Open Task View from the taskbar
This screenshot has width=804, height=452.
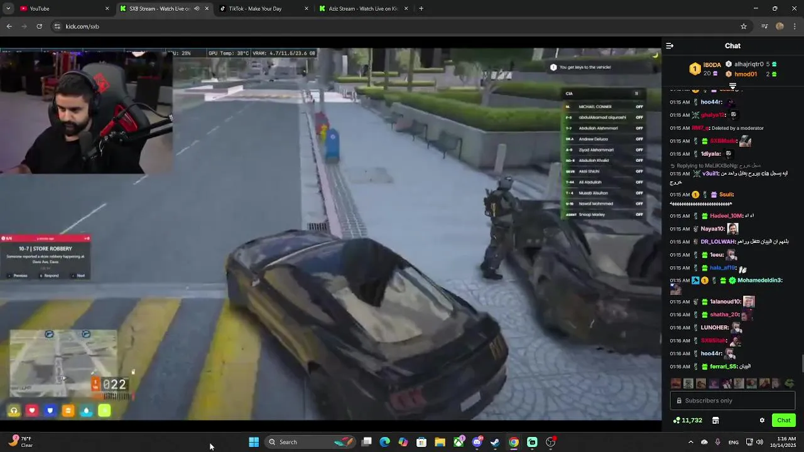pyautogui.click(x=367, y=442)
